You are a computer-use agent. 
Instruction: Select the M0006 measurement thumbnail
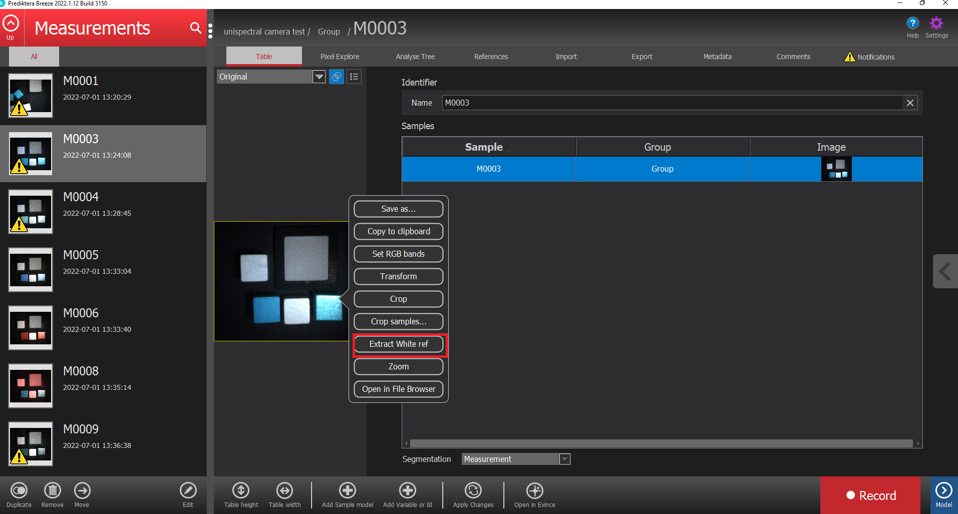point(31,328)
